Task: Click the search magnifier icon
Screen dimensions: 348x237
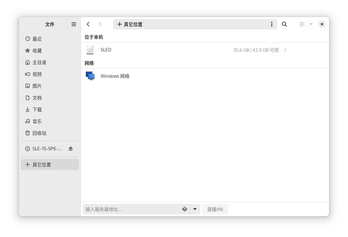Action: pyautogui.click(x=284, y=24)
